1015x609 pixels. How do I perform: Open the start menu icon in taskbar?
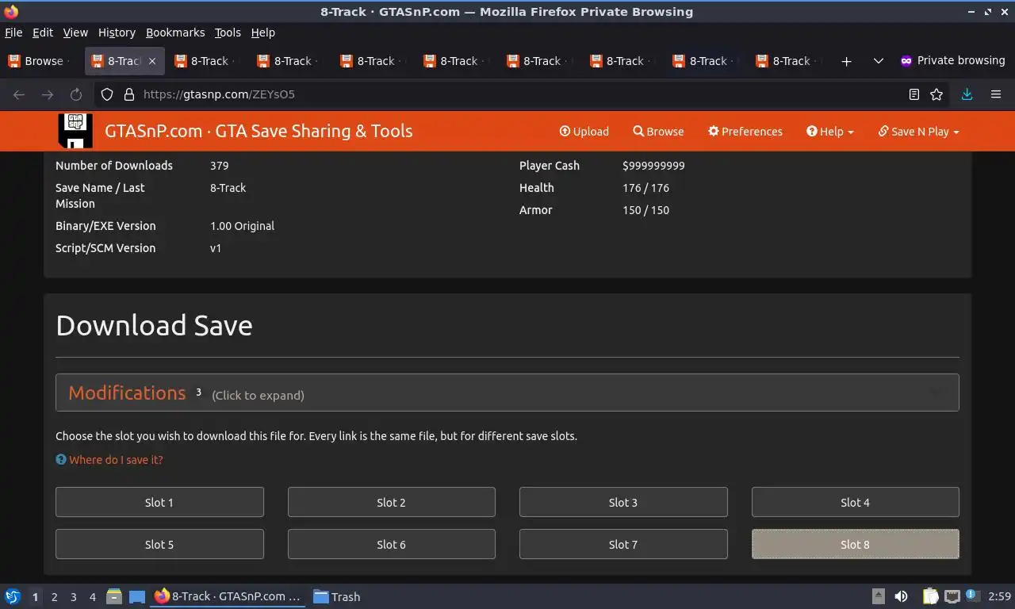coord(13,596)
